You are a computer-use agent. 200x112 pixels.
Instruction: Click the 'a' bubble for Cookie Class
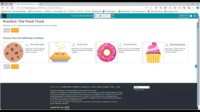(x=27, y=45)
